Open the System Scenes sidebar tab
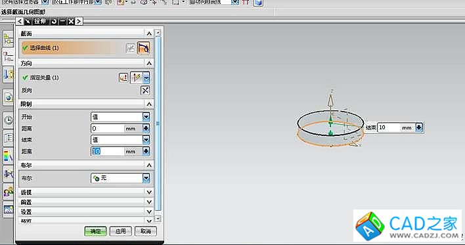This screenshot has height=245, width=465. click(x=8, y=210)
